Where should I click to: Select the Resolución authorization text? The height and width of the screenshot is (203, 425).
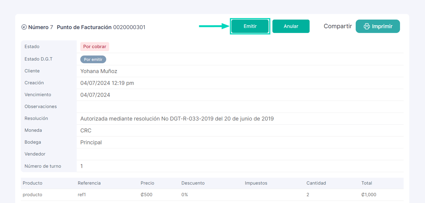(177, 118)
